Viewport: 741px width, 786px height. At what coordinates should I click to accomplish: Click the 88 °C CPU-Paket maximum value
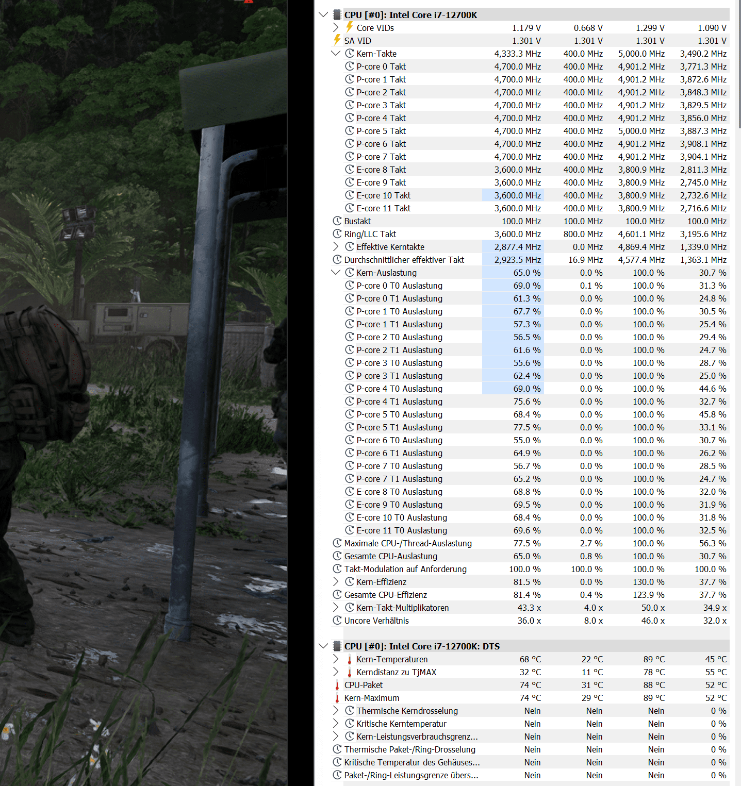point(654,685)
